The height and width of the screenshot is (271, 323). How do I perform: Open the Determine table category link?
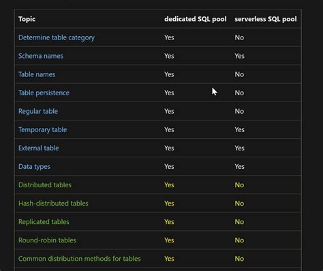[x=57, y=37]
